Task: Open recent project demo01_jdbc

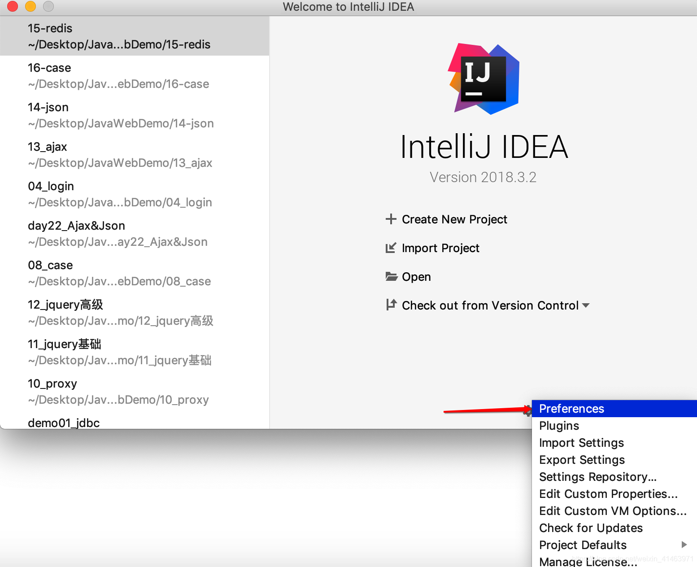Action: 135,420
